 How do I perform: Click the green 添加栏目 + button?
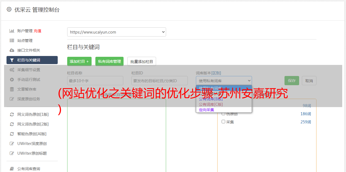click(79, 61)
